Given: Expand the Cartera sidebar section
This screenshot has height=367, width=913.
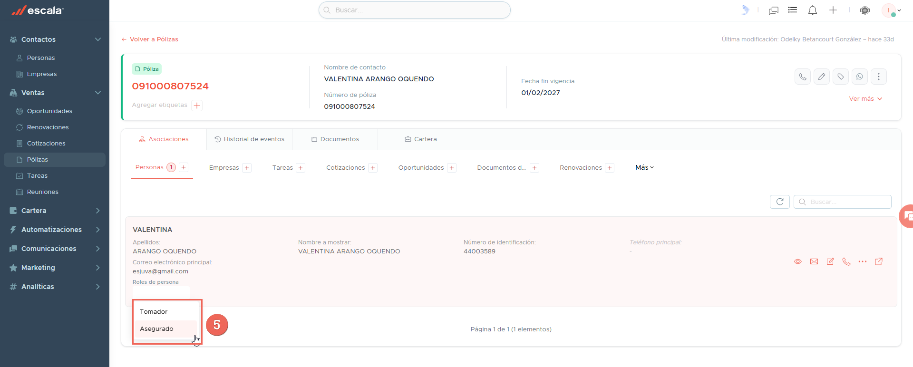Looking at the screenshot, I should [98, 211].
